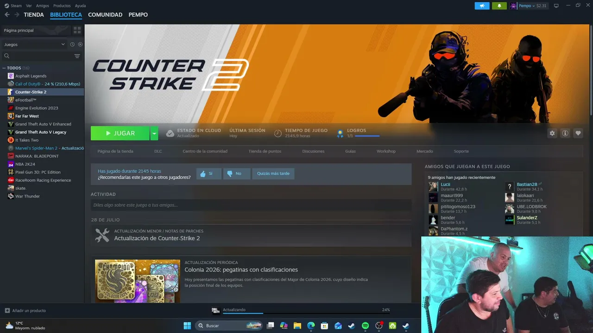The image size is (593, 333).
Task: Open the DLC game tab
Action: 158,151
